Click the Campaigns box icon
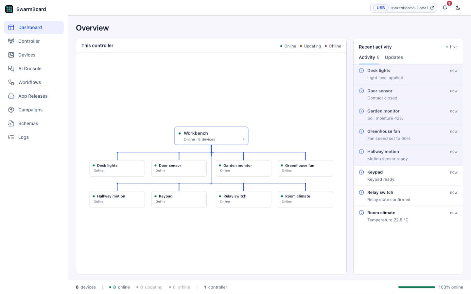The height and width of the screenshot is (294, 471). pyautogui.click(x=11, y=110)
